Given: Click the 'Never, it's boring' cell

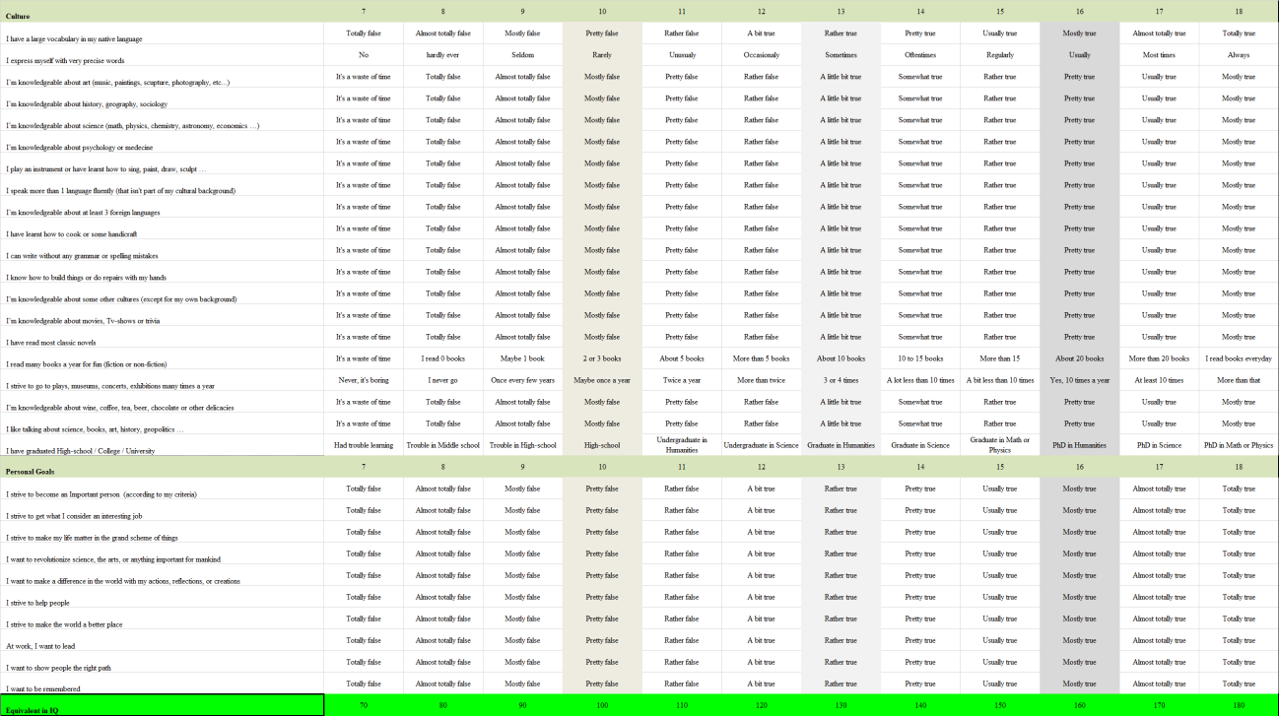Looking at the screenshot, I should [x=363, y=380].
